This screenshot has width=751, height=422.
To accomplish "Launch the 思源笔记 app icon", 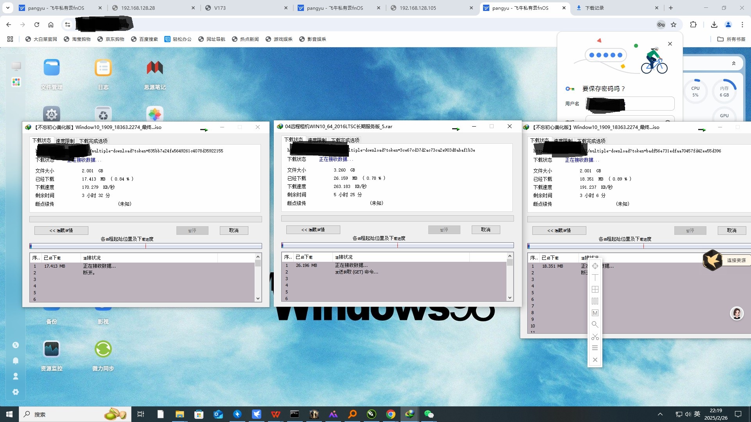I will tap(155, 68).
